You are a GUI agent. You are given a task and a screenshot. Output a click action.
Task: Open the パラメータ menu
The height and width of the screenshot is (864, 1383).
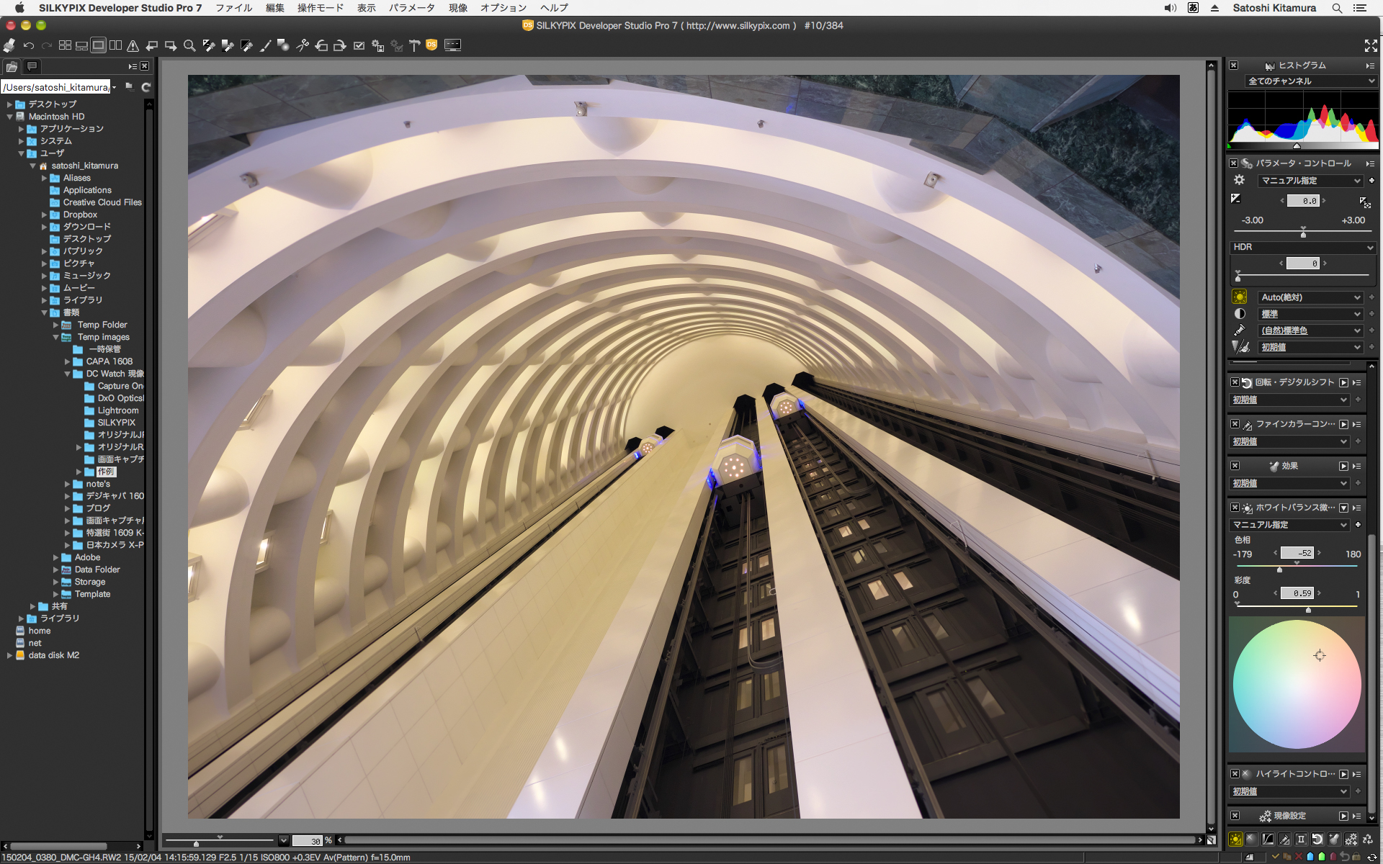coord(411,8)
